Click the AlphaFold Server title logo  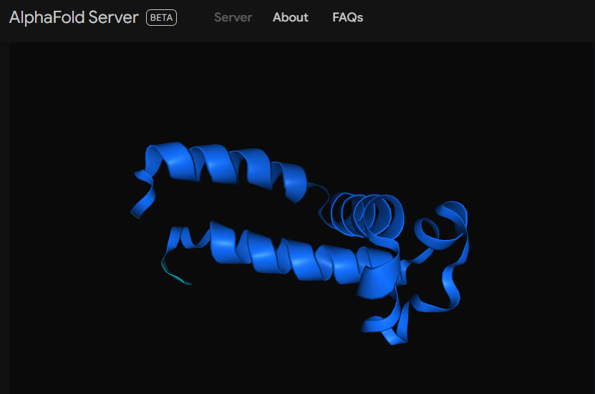point(74,17)
